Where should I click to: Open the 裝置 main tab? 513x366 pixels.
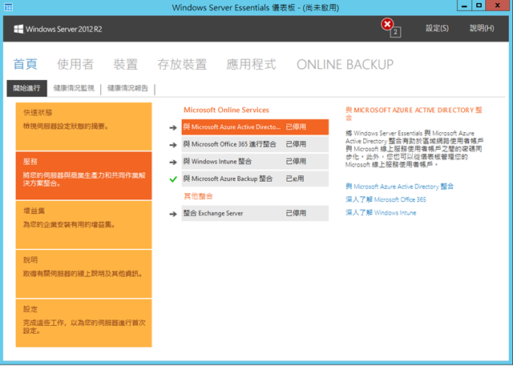[x=125, y=64]
